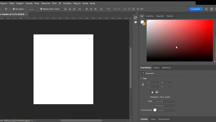Collapse panels with double-arrow above side strip

137,13
